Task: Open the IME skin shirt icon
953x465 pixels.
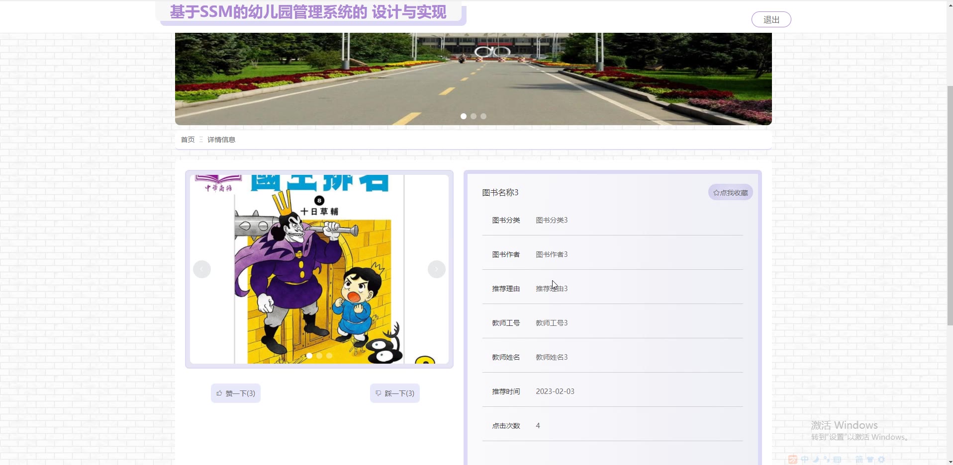Action: (x=870, y=460)
